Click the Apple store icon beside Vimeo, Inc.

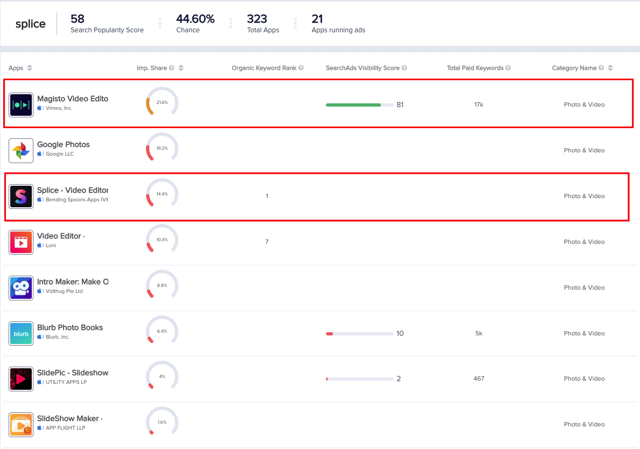point(39,108)
